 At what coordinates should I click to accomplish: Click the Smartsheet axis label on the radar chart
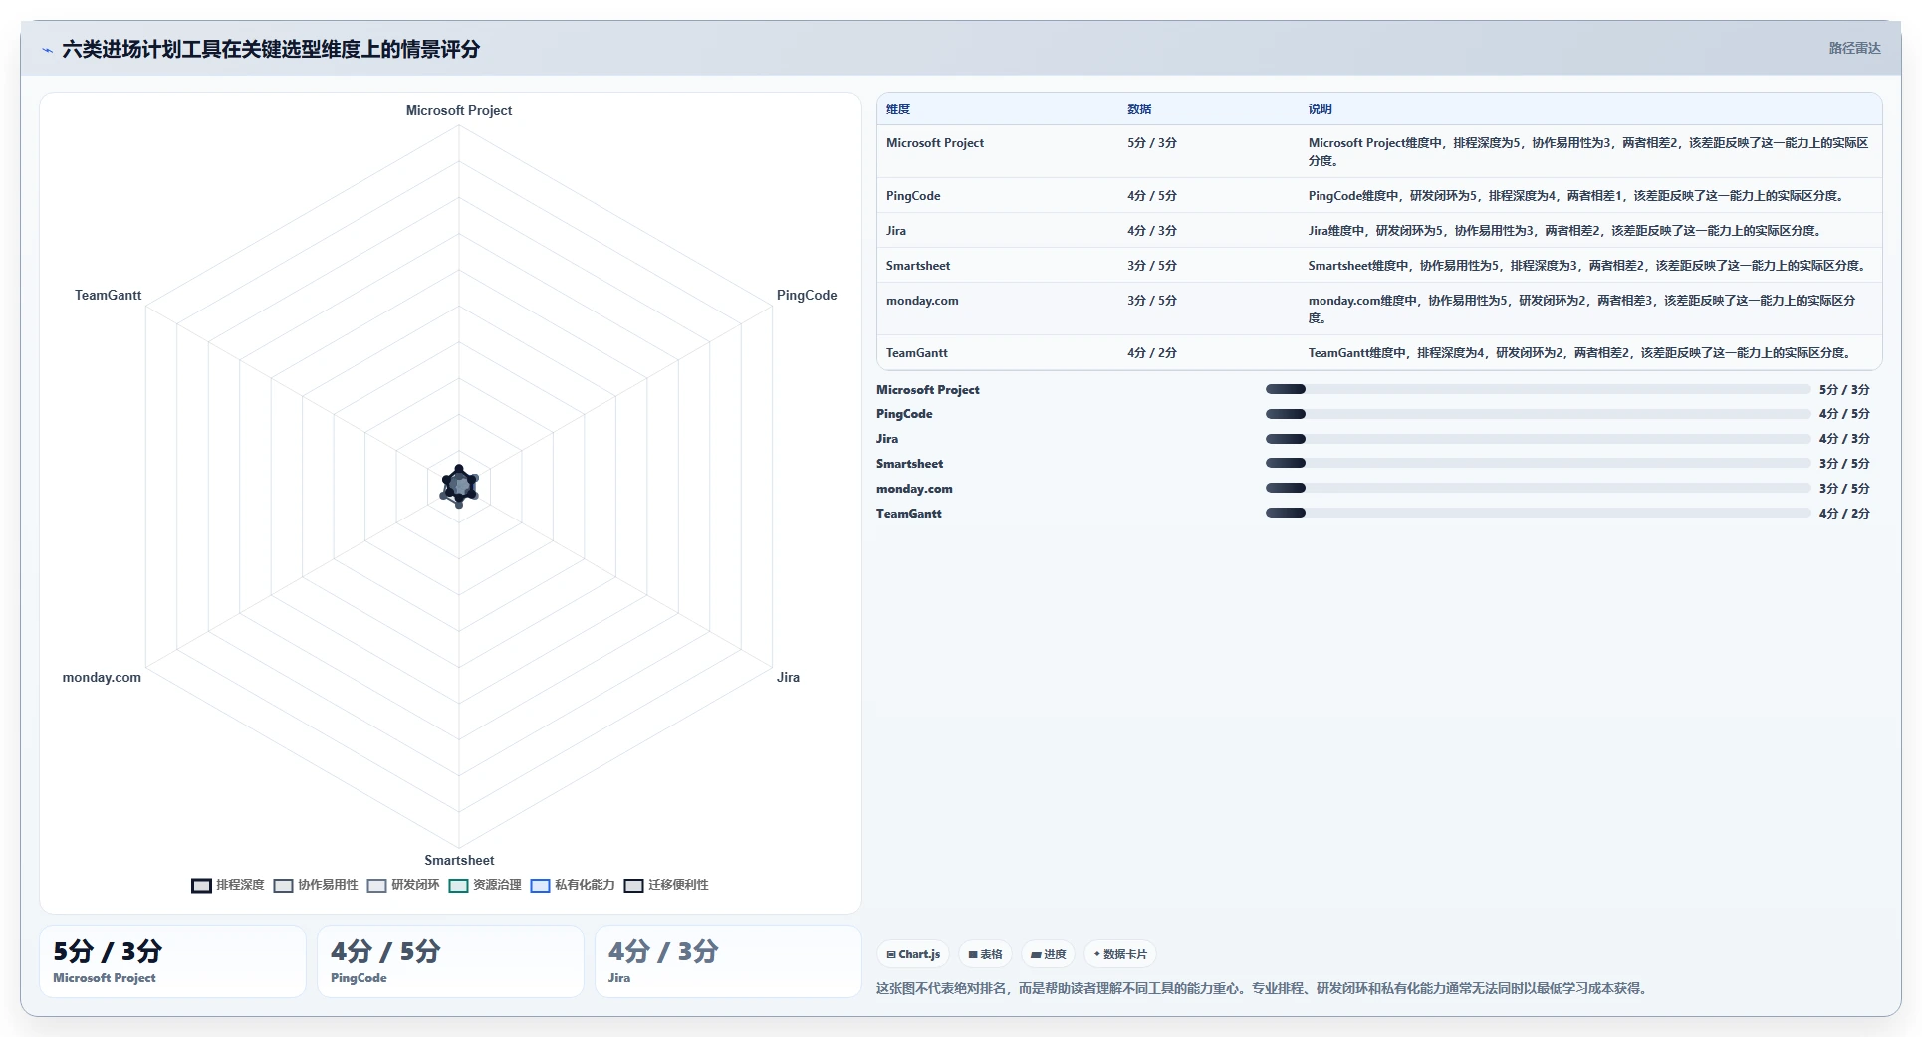pyautogui.click(x=459, y=860)
